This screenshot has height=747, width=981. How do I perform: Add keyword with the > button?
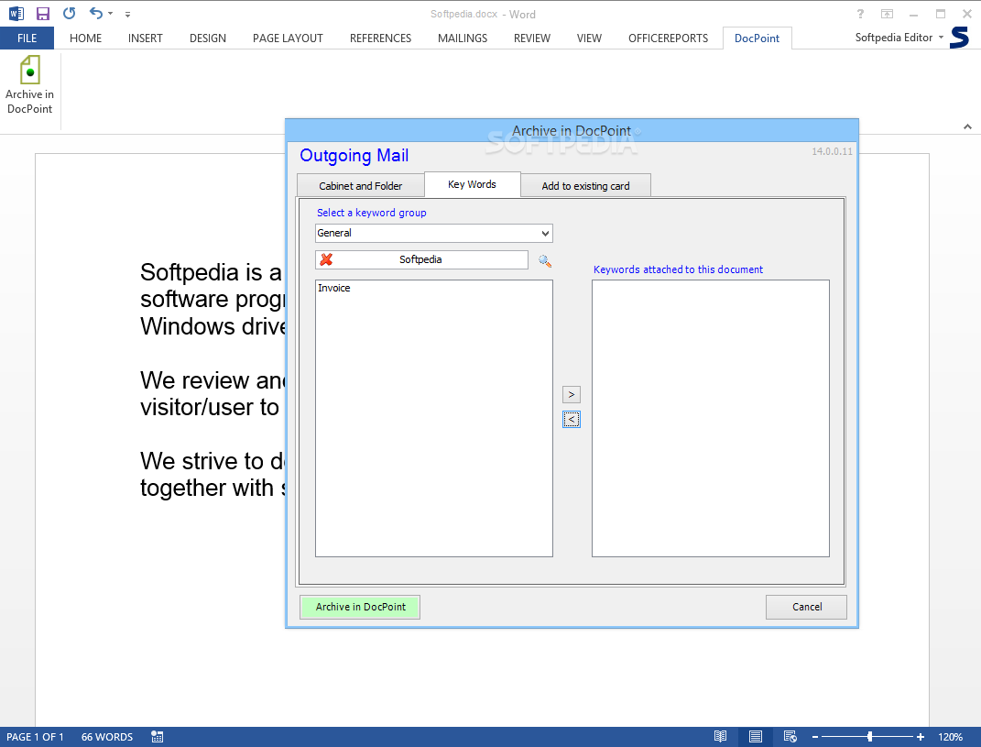(x=572, y=394)
